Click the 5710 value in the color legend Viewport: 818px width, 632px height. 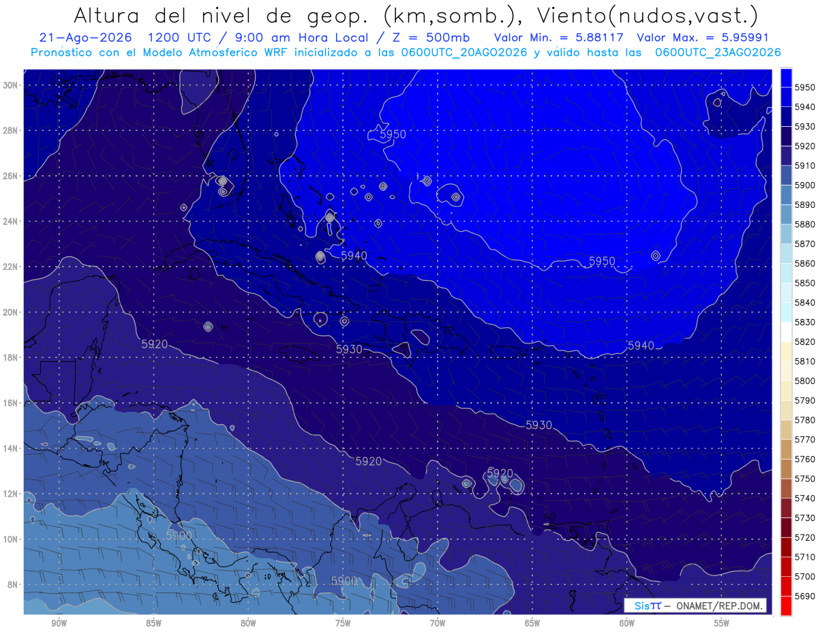(804, 557)
